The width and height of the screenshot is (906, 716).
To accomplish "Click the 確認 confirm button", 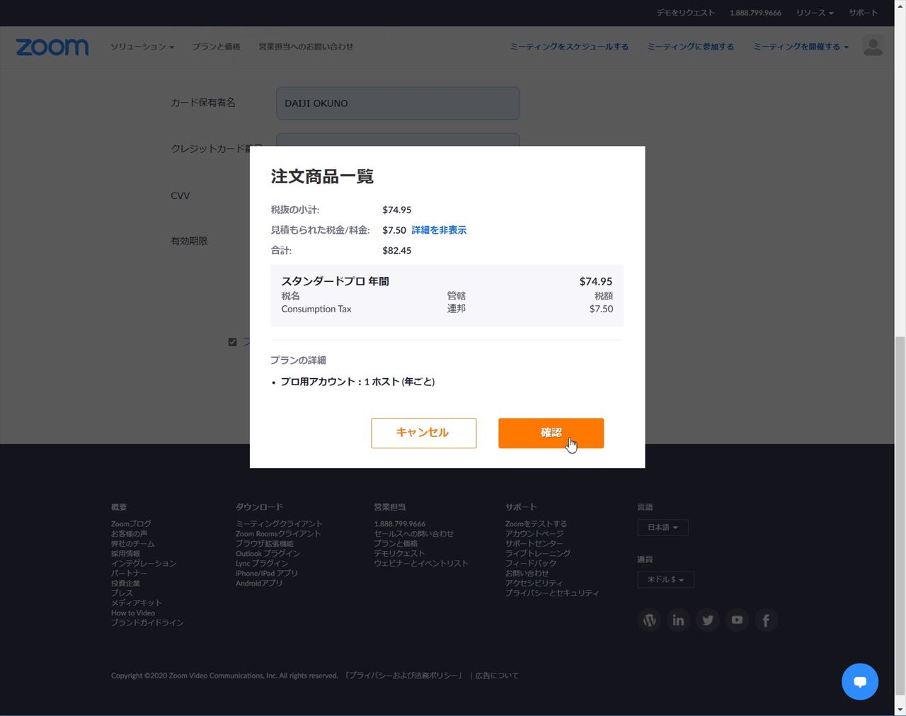I will [x=551, y=433].
